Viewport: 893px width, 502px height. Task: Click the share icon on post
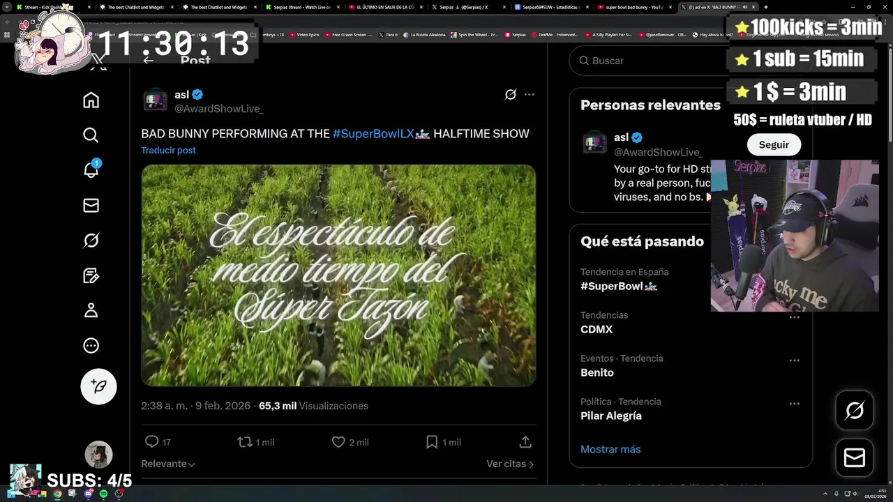click(525, 442)
